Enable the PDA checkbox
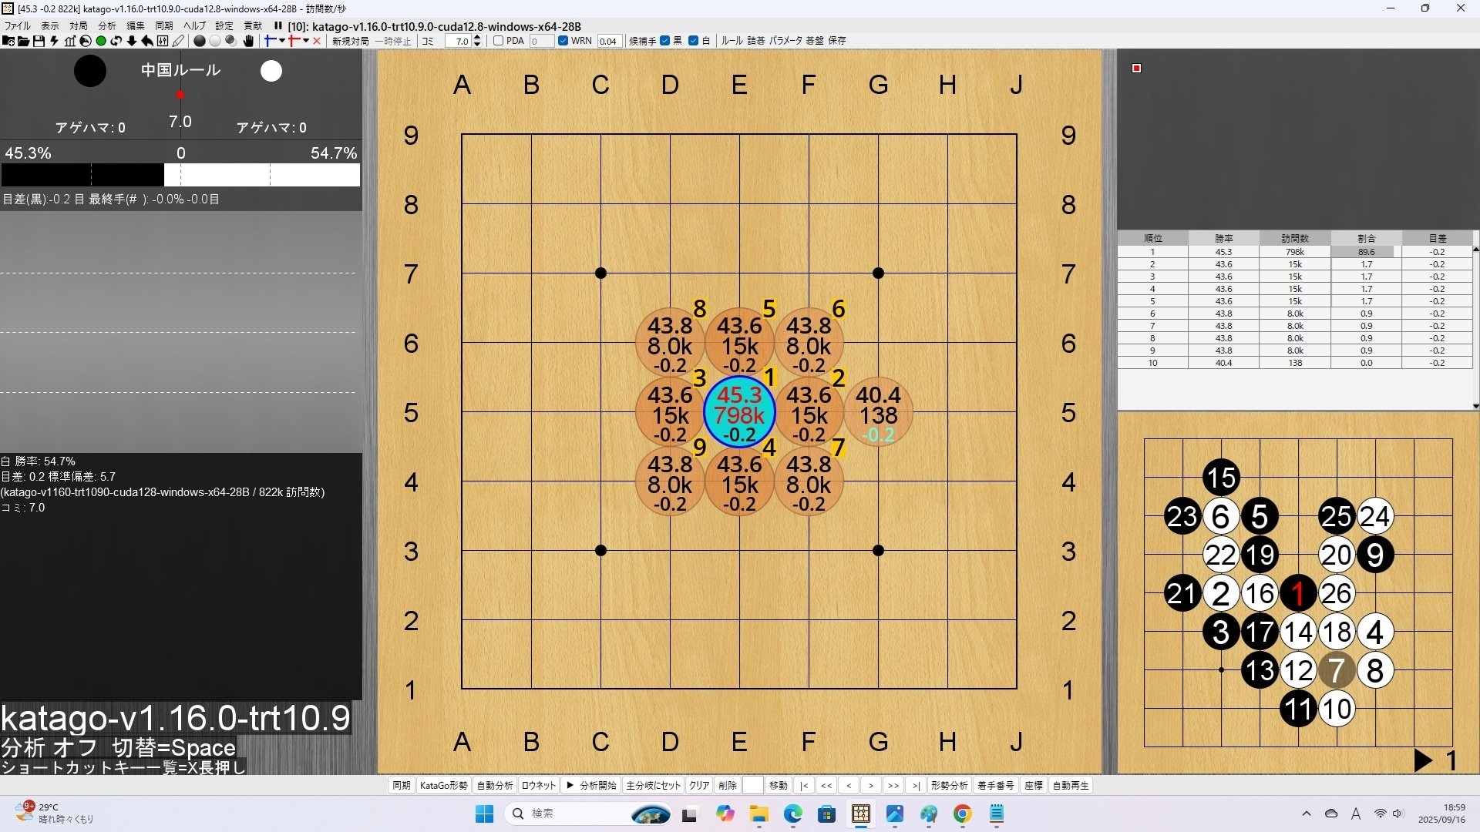 coord(499,41)
